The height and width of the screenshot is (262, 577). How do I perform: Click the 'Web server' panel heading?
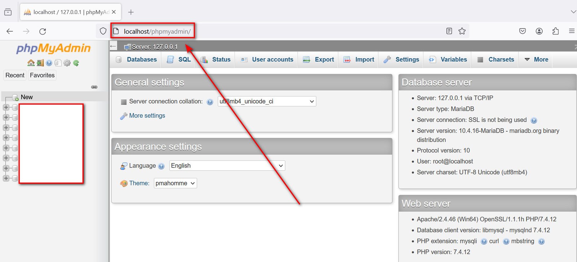point(426,203)
